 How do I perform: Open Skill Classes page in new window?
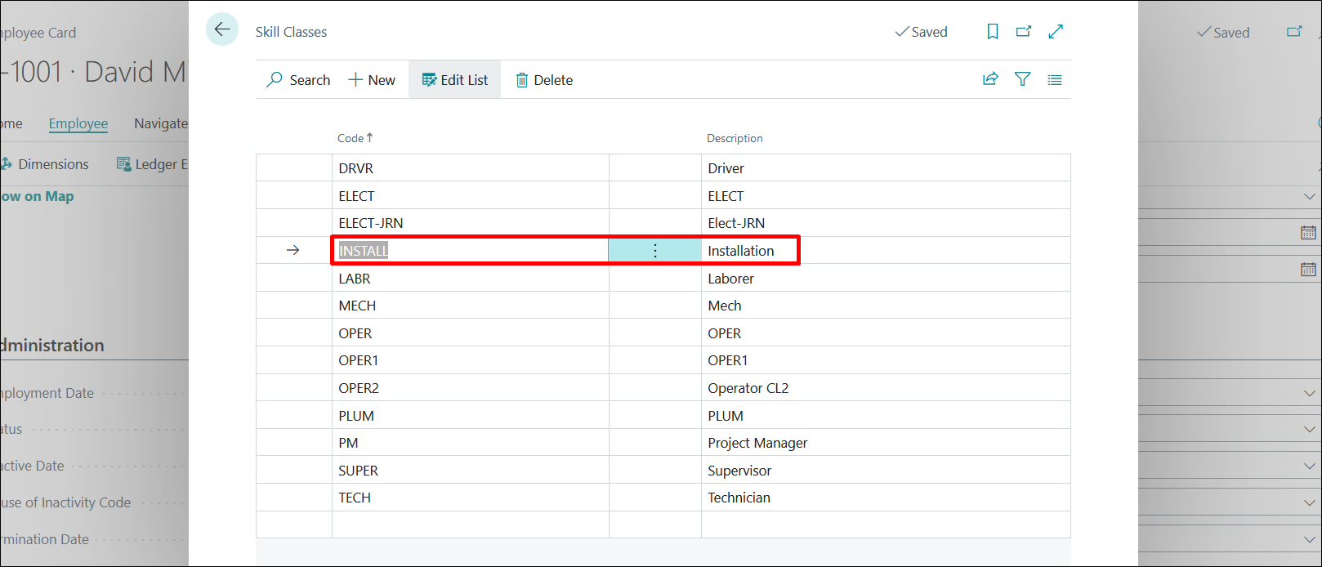click(1023, 32)
